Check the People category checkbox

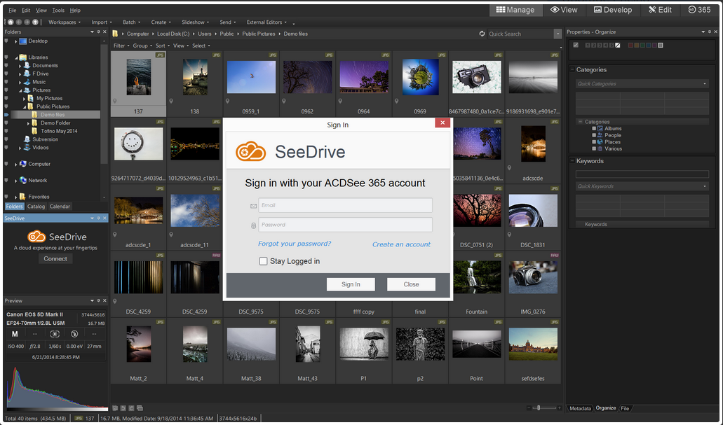594,135
